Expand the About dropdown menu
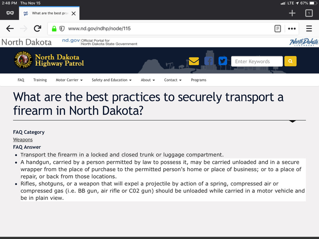Viewport: 319px width, 239px height. 148,80
